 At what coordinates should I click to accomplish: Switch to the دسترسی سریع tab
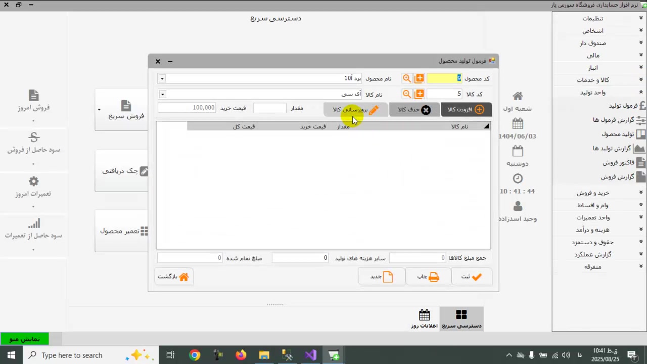point(461,319)
